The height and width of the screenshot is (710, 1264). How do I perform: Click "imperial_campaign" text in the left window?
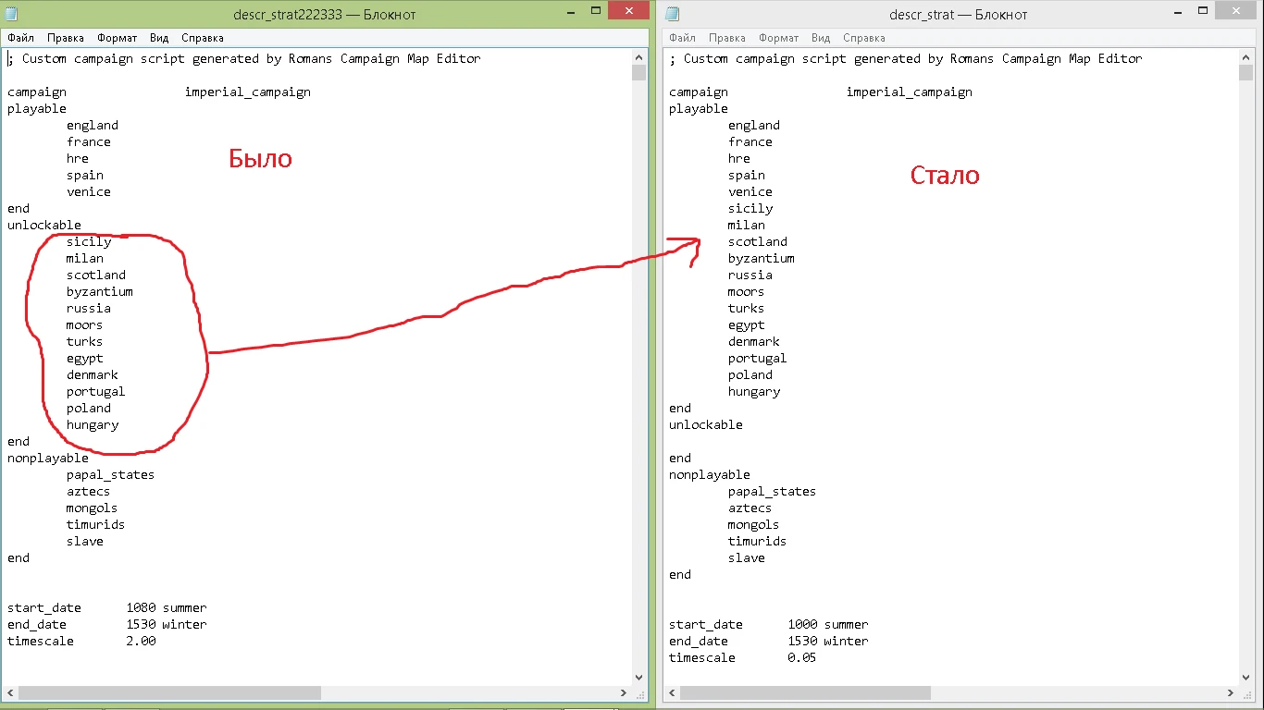[248, 92]
